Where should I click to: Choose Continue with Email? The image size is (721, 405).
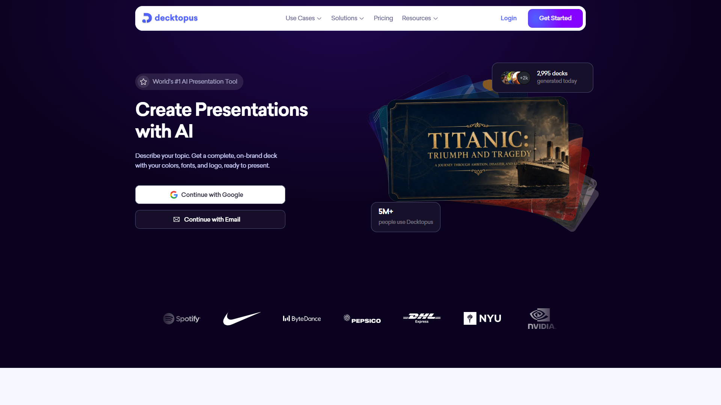[x=210, y=219]
